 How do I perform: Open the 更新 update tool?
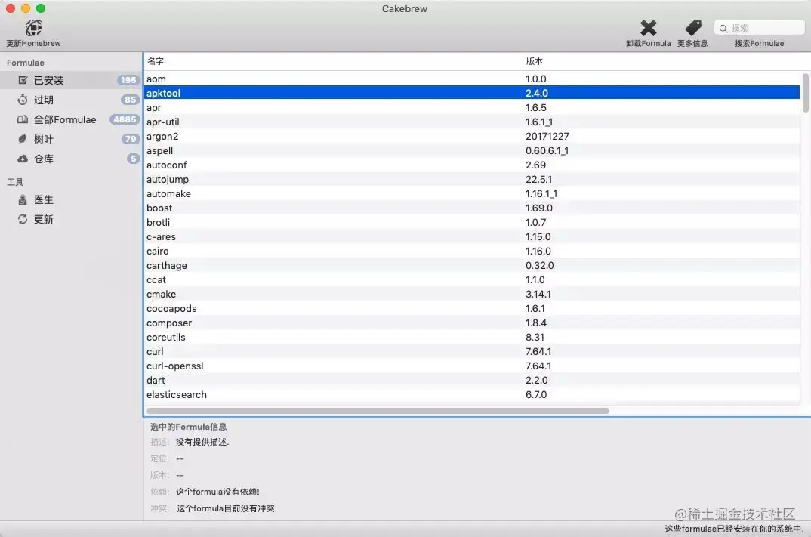71,219
